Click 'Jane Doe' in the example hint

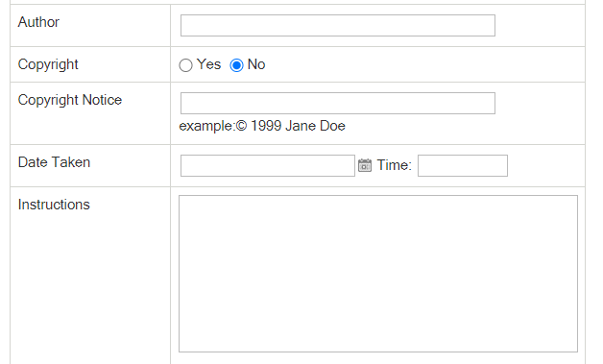(315, 126)
